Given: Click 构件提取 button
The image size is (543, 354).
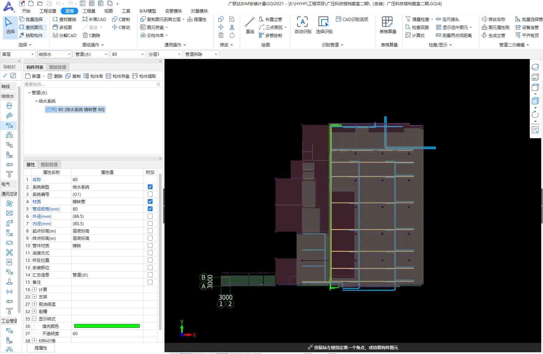Looking at the screenshot, I should pos(144,76).
